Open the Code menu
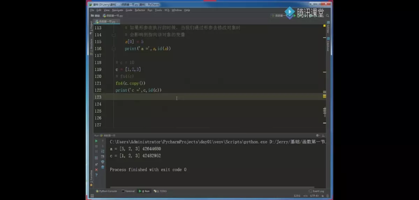Screen dimensions: 419x200 [129, 10]
